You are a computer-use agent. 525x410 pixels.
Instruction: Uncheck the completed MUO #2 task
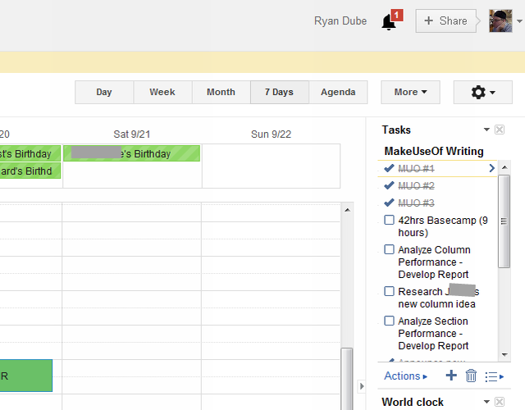tap(390, 185)
